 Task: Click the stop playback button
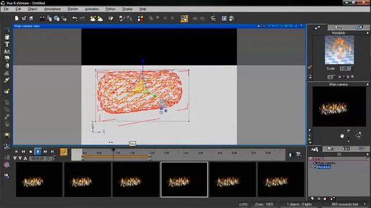31,151
